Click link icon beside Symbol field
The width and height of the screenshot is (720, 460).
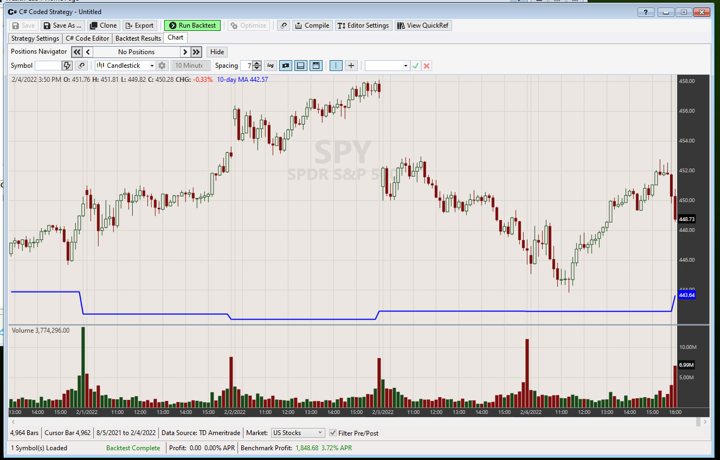[81, 66]
